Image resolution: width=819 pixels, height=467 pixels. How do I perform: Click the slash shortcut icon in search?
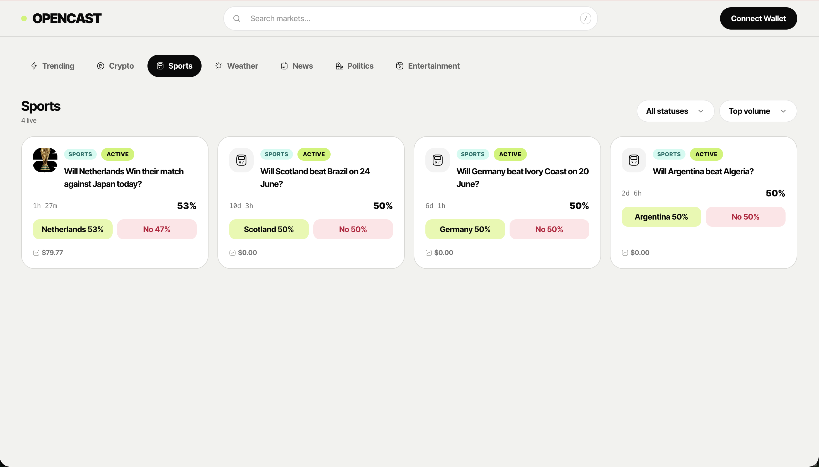(585, 19)
